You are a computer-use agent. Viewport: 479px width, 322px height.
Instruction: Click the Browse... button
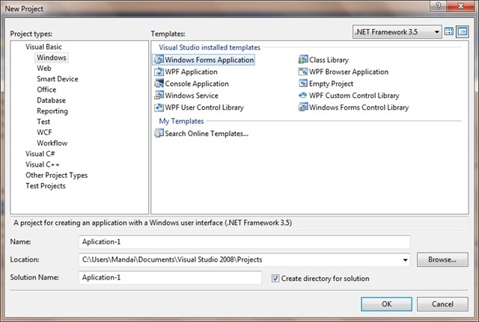coord(442,259)
